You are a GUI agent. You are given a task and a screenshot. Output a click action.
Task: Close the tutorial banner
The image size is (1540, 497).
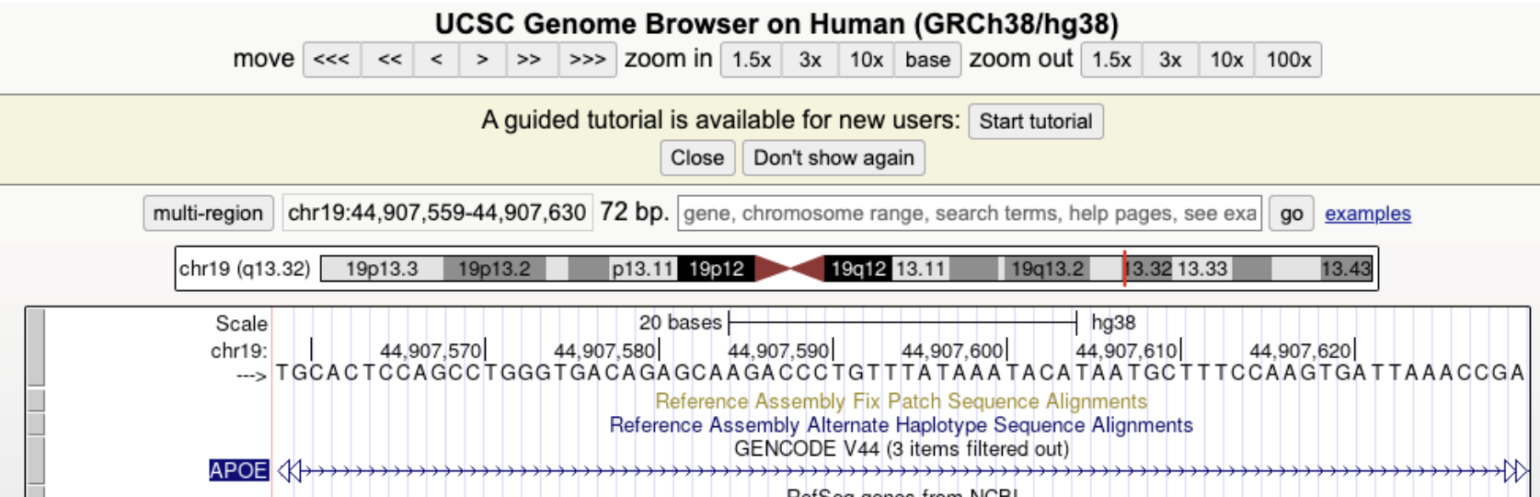coord(697,157)
